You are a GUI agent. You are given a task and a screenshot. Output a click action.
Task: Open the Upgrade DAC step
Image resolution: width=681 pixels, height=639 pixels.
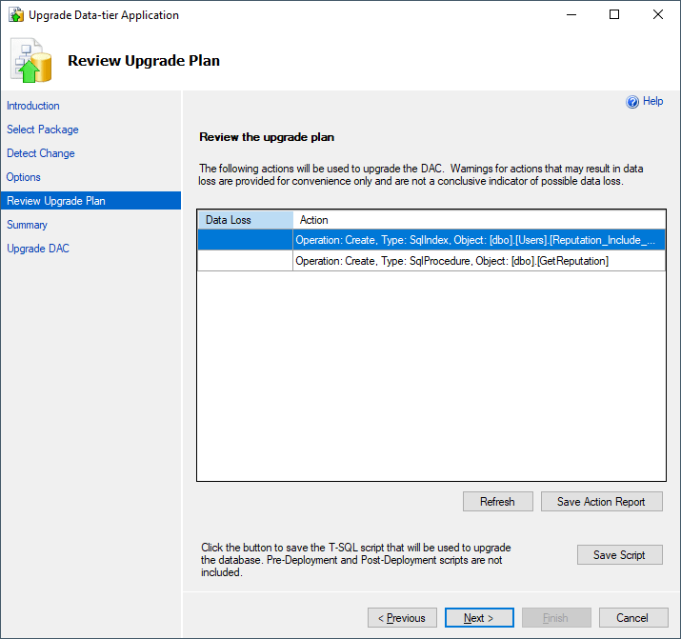coord(38,249)
